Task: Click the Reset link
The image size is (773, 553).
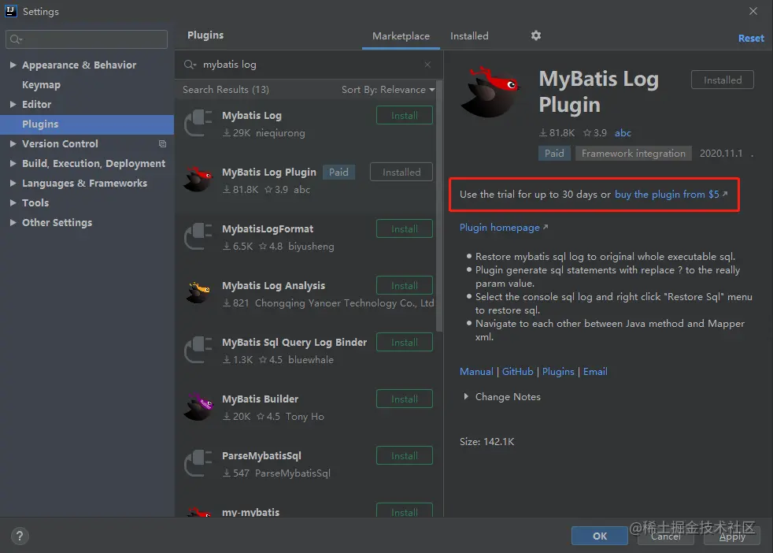Action: (751, 39)
